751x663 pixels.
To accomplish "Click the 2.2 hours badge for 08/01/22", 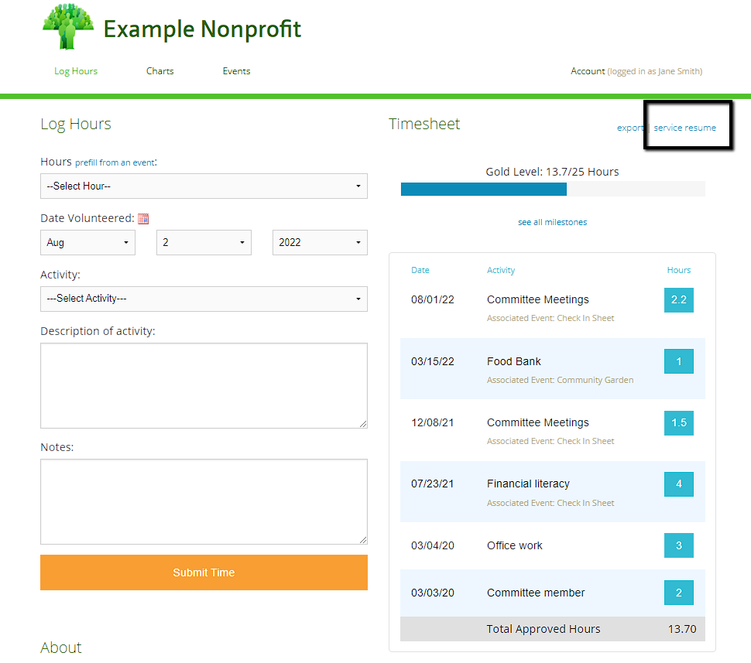I will coord(678,300).
